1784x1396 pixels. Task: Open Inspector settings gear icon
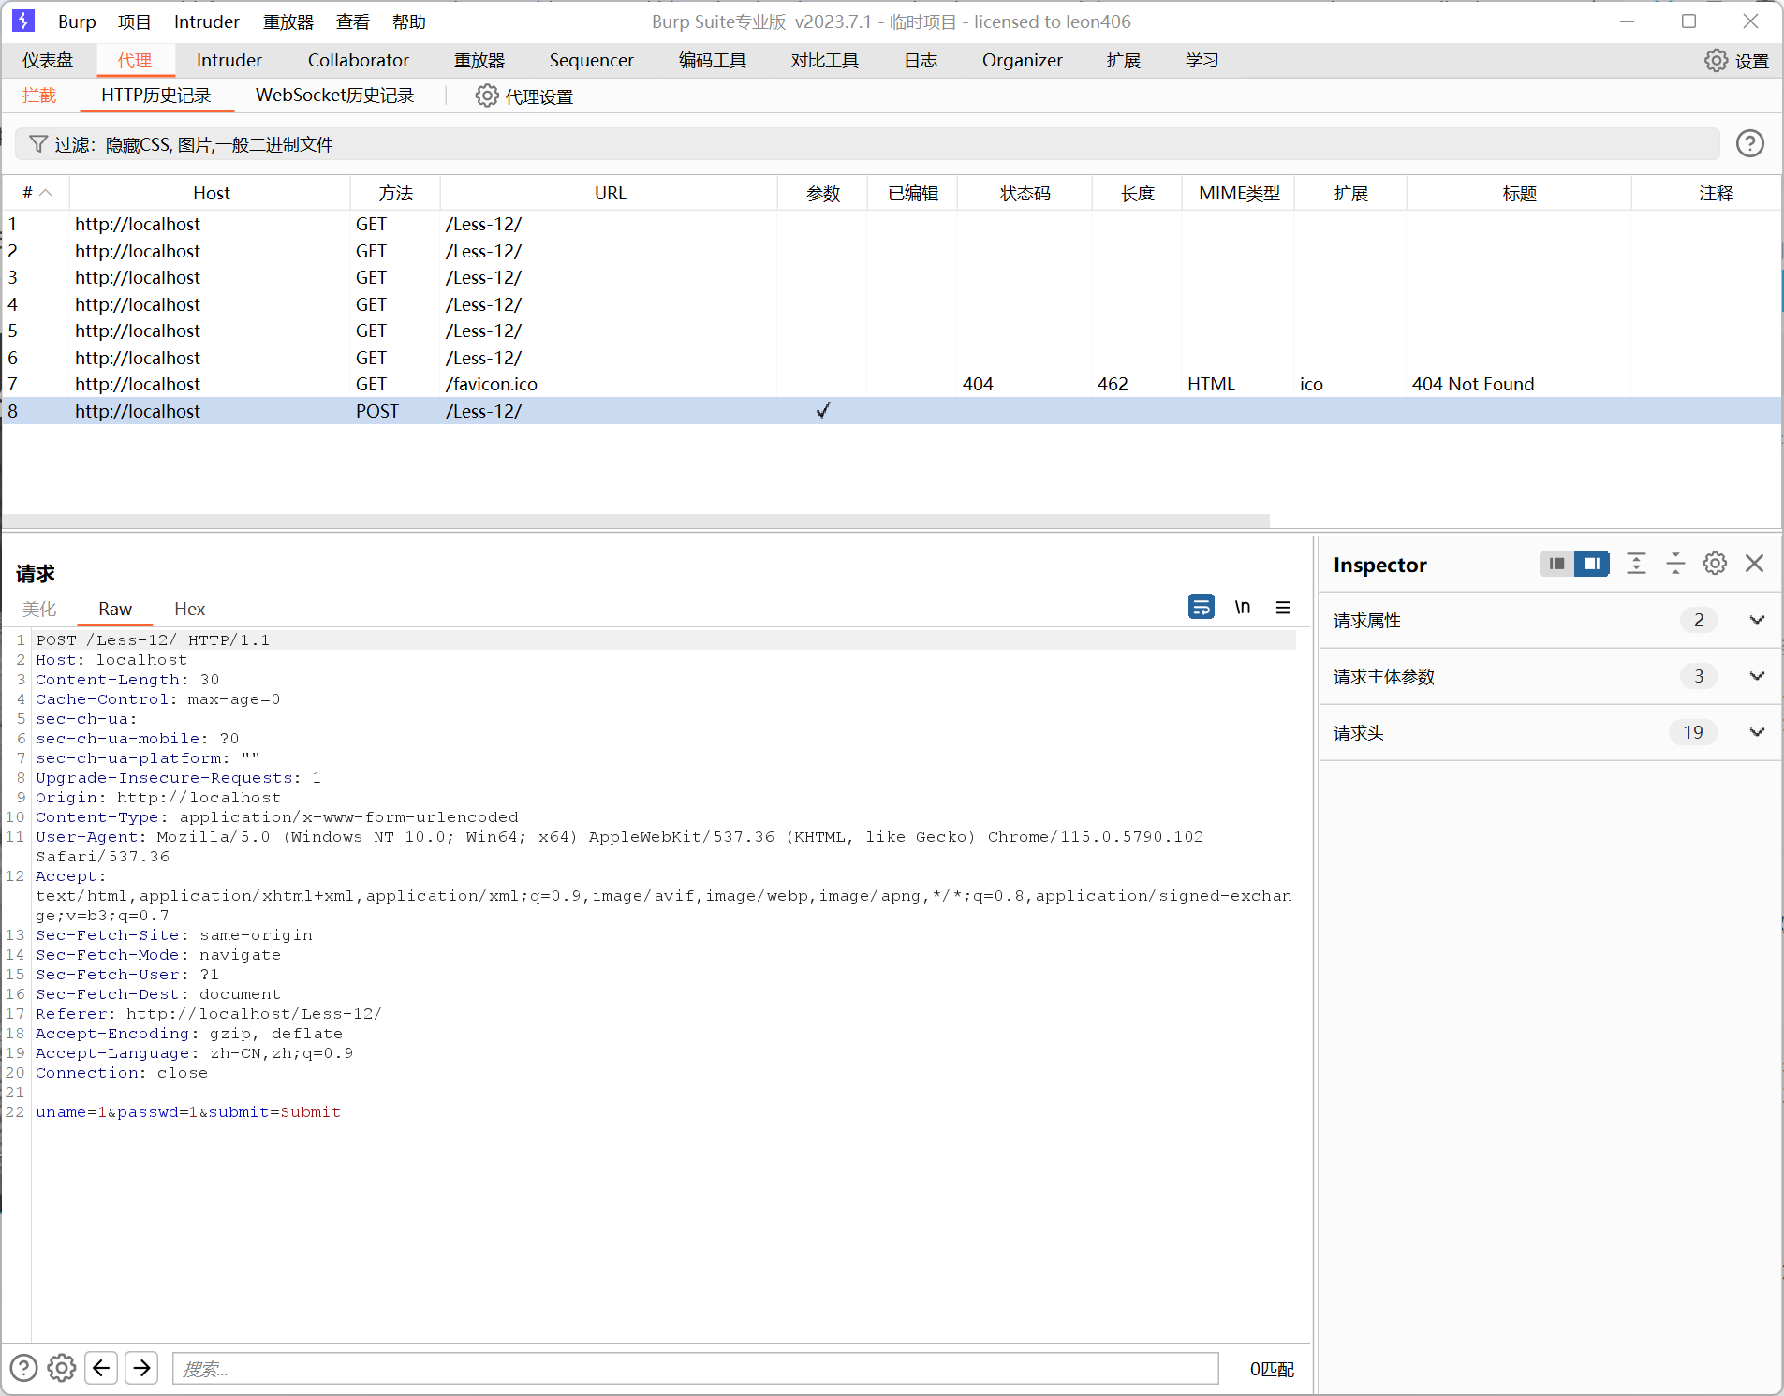pyautogui.click(x=1715, y=564)
